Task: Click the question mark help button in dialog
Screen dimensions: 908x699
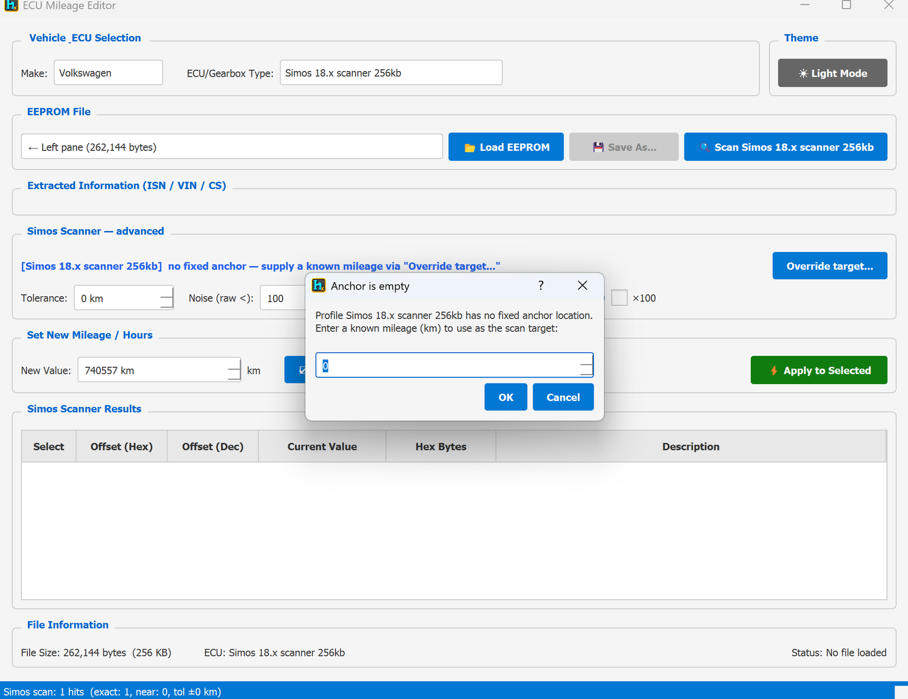Action: [x=541, y=285]
